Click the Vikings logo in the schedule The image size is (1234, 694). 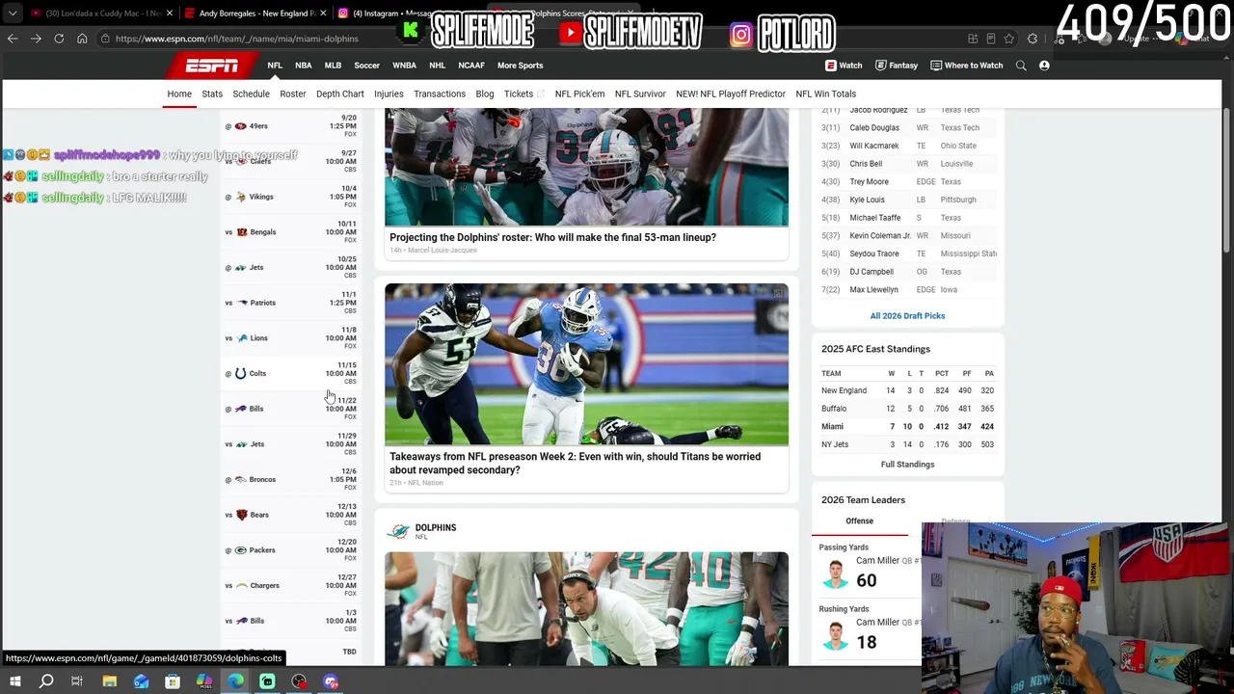click(x=241, y=197)
